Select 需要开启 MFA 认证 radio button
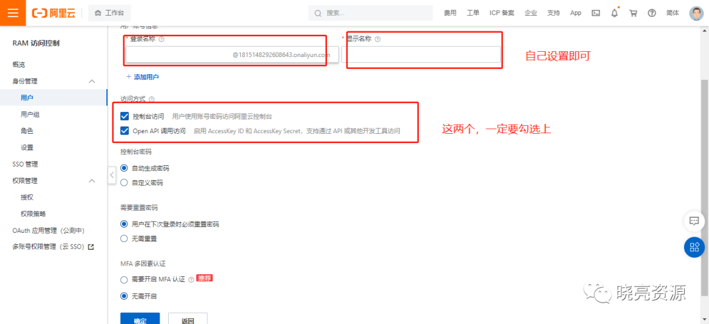Image resolution: width=709 pixels, height=324 pixels. coord(124,279)
